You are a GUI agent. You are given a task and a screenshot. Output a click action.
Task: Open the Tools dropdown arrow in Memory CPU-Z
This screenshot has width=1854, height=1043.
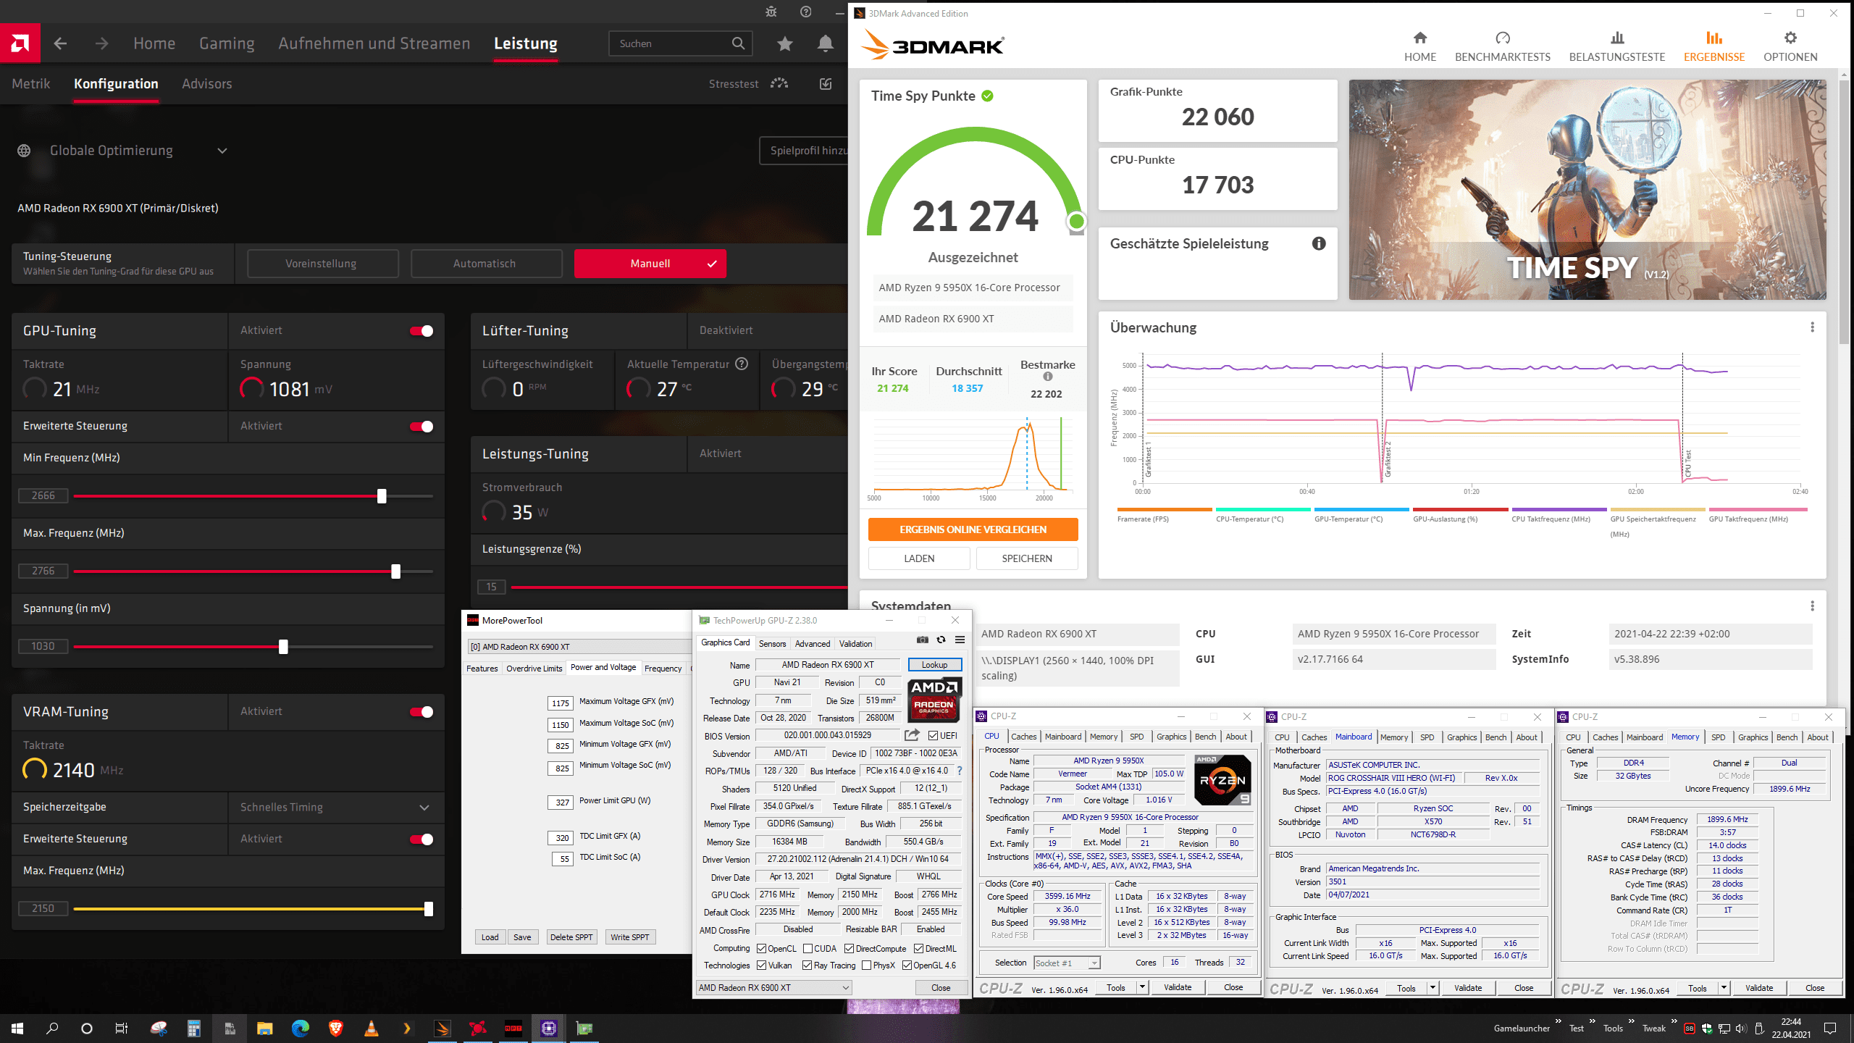pos(1724,988)
